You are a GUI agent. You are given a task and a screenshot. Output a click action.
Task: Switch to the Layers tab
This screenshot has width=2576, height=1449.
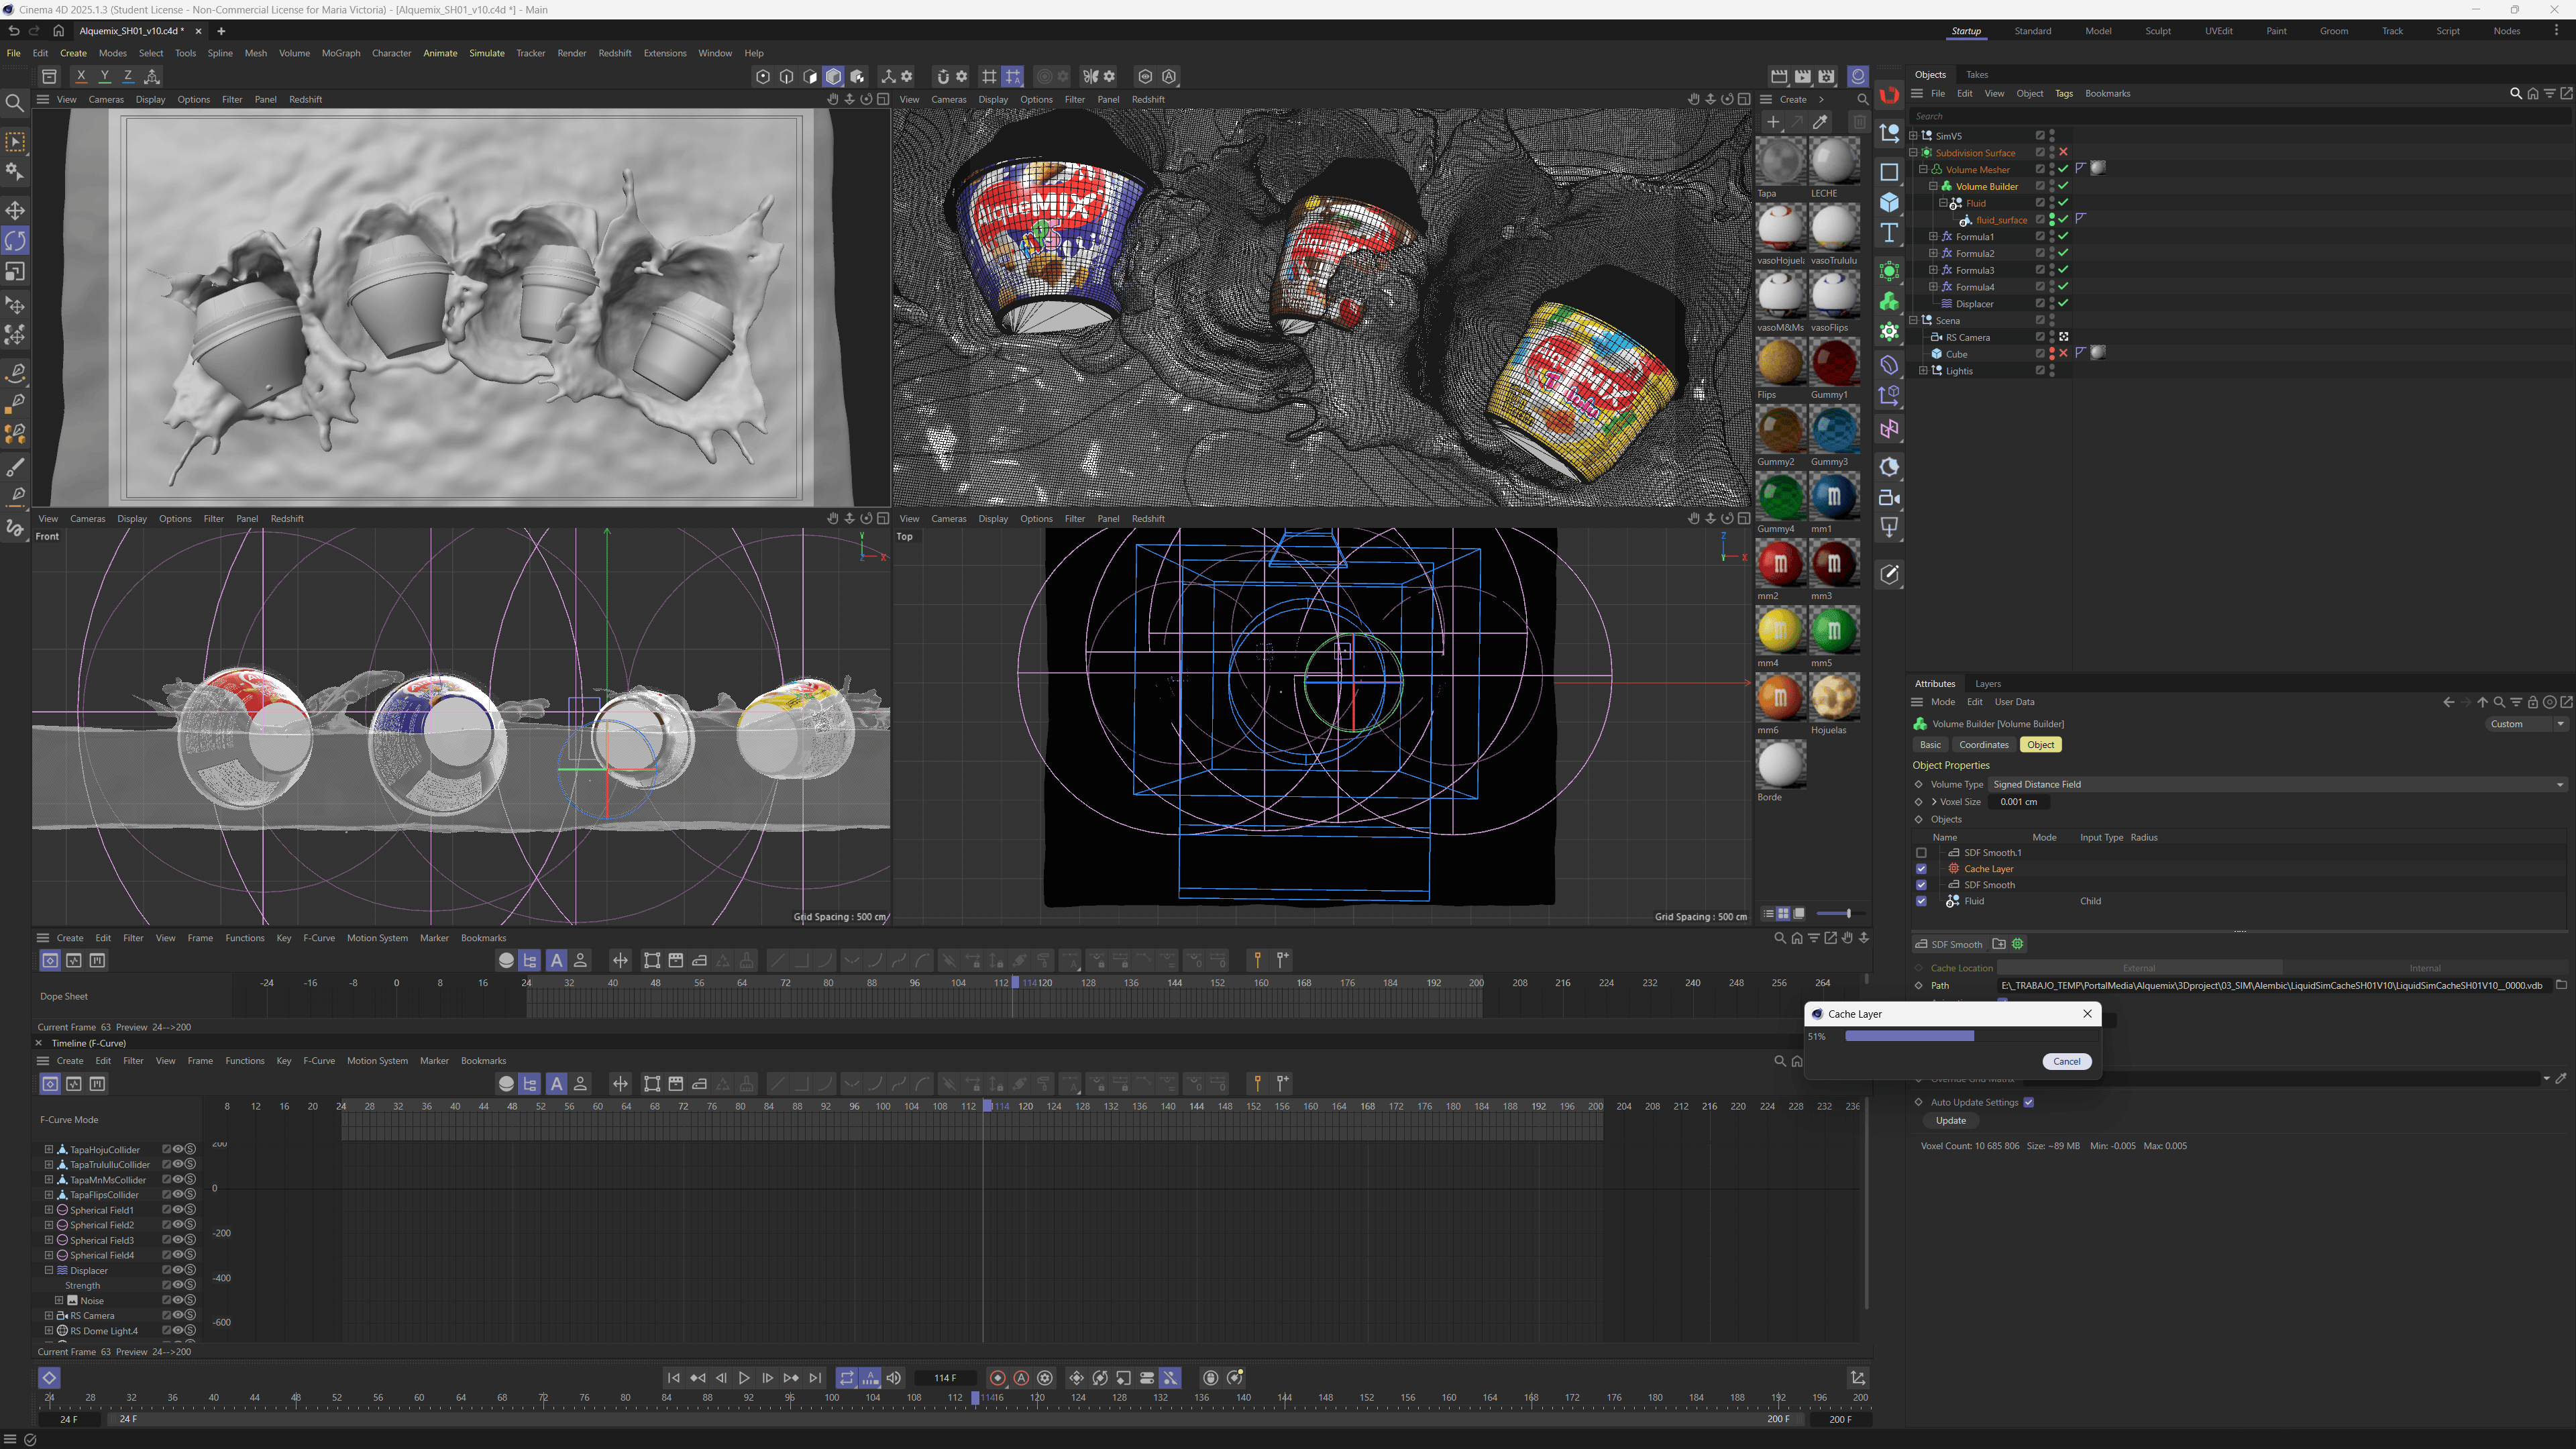1988,684
